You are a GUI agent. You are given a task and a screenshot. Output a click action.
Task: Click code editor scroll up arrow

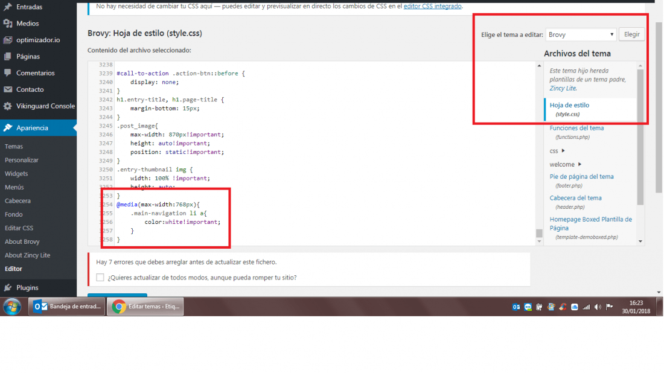tap(539, 66)
